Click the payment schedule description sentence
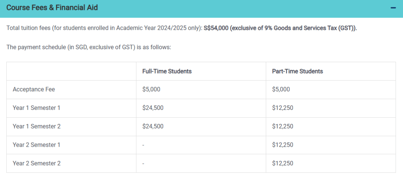Image resolution: width=403 pixels, height=175 pixels. tap(89, 47)
